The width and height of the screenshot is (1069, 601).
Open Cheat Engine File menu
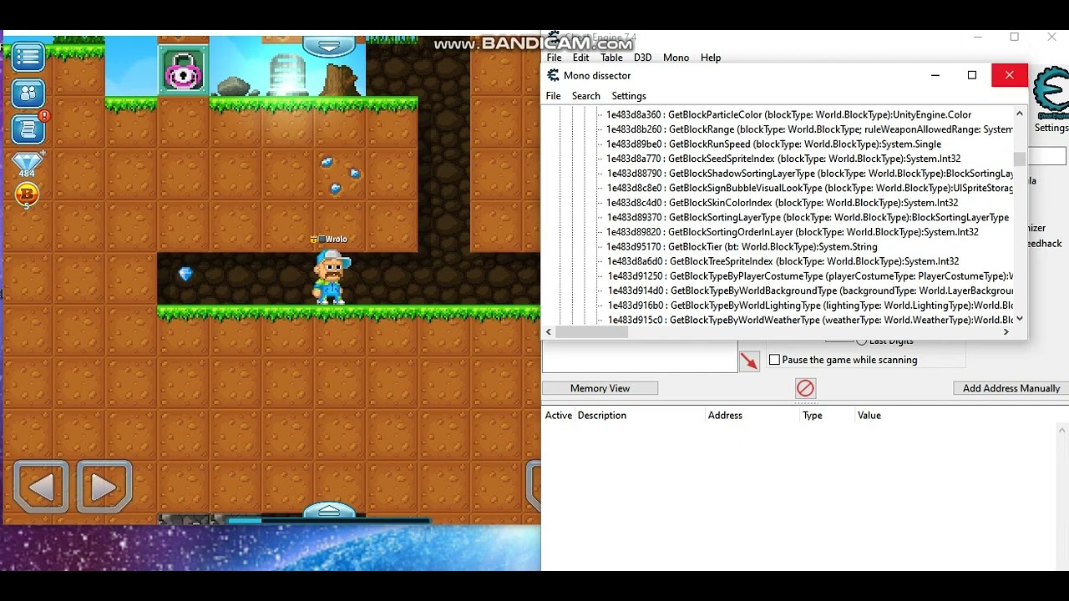pos(554,58)
